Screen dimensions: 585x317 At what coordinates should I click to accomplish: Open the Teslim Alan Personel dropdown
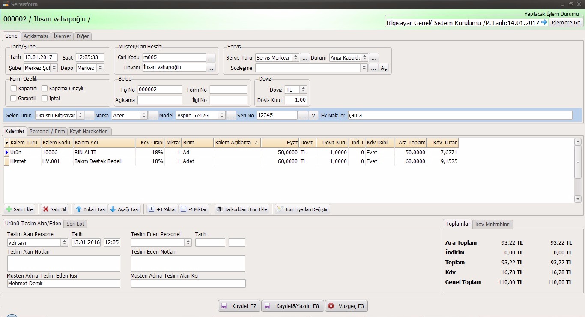tap(64, 242)
